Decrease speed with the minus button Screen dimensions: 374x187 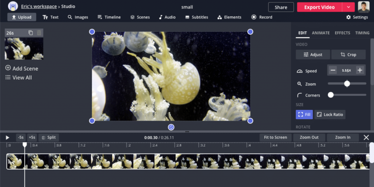click(x=333, y=70)
